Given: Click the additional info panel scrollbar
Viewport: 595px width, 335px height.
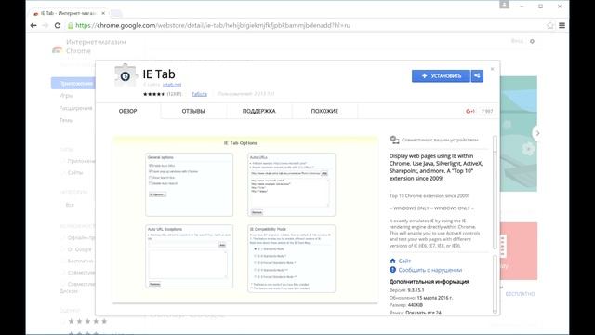Looking at the screenshot, I should [x=495, y=284].
